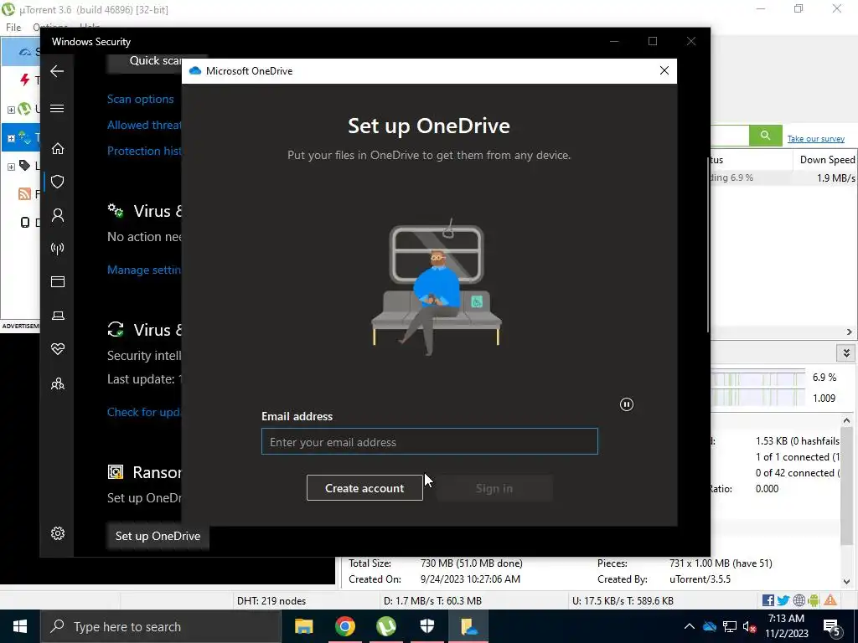Switch to Windows Security from taskbar

click(427, 626)
